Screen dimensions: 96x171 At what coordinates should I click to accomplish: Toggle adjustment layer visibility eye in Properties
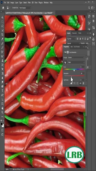(81, 83)
